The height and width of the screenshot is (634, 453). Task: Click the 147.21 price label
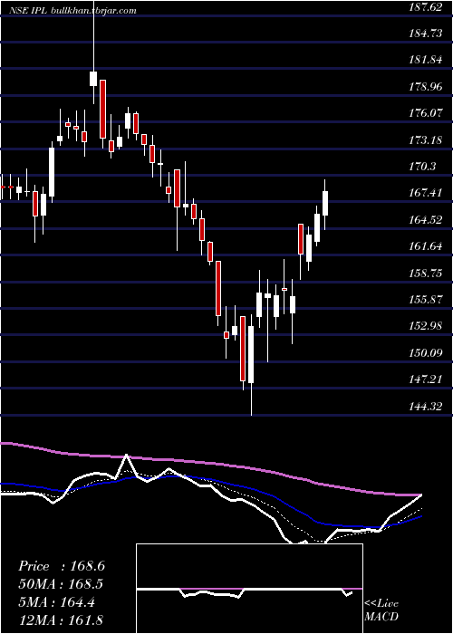pyautogui.click(x=426, y=379)
